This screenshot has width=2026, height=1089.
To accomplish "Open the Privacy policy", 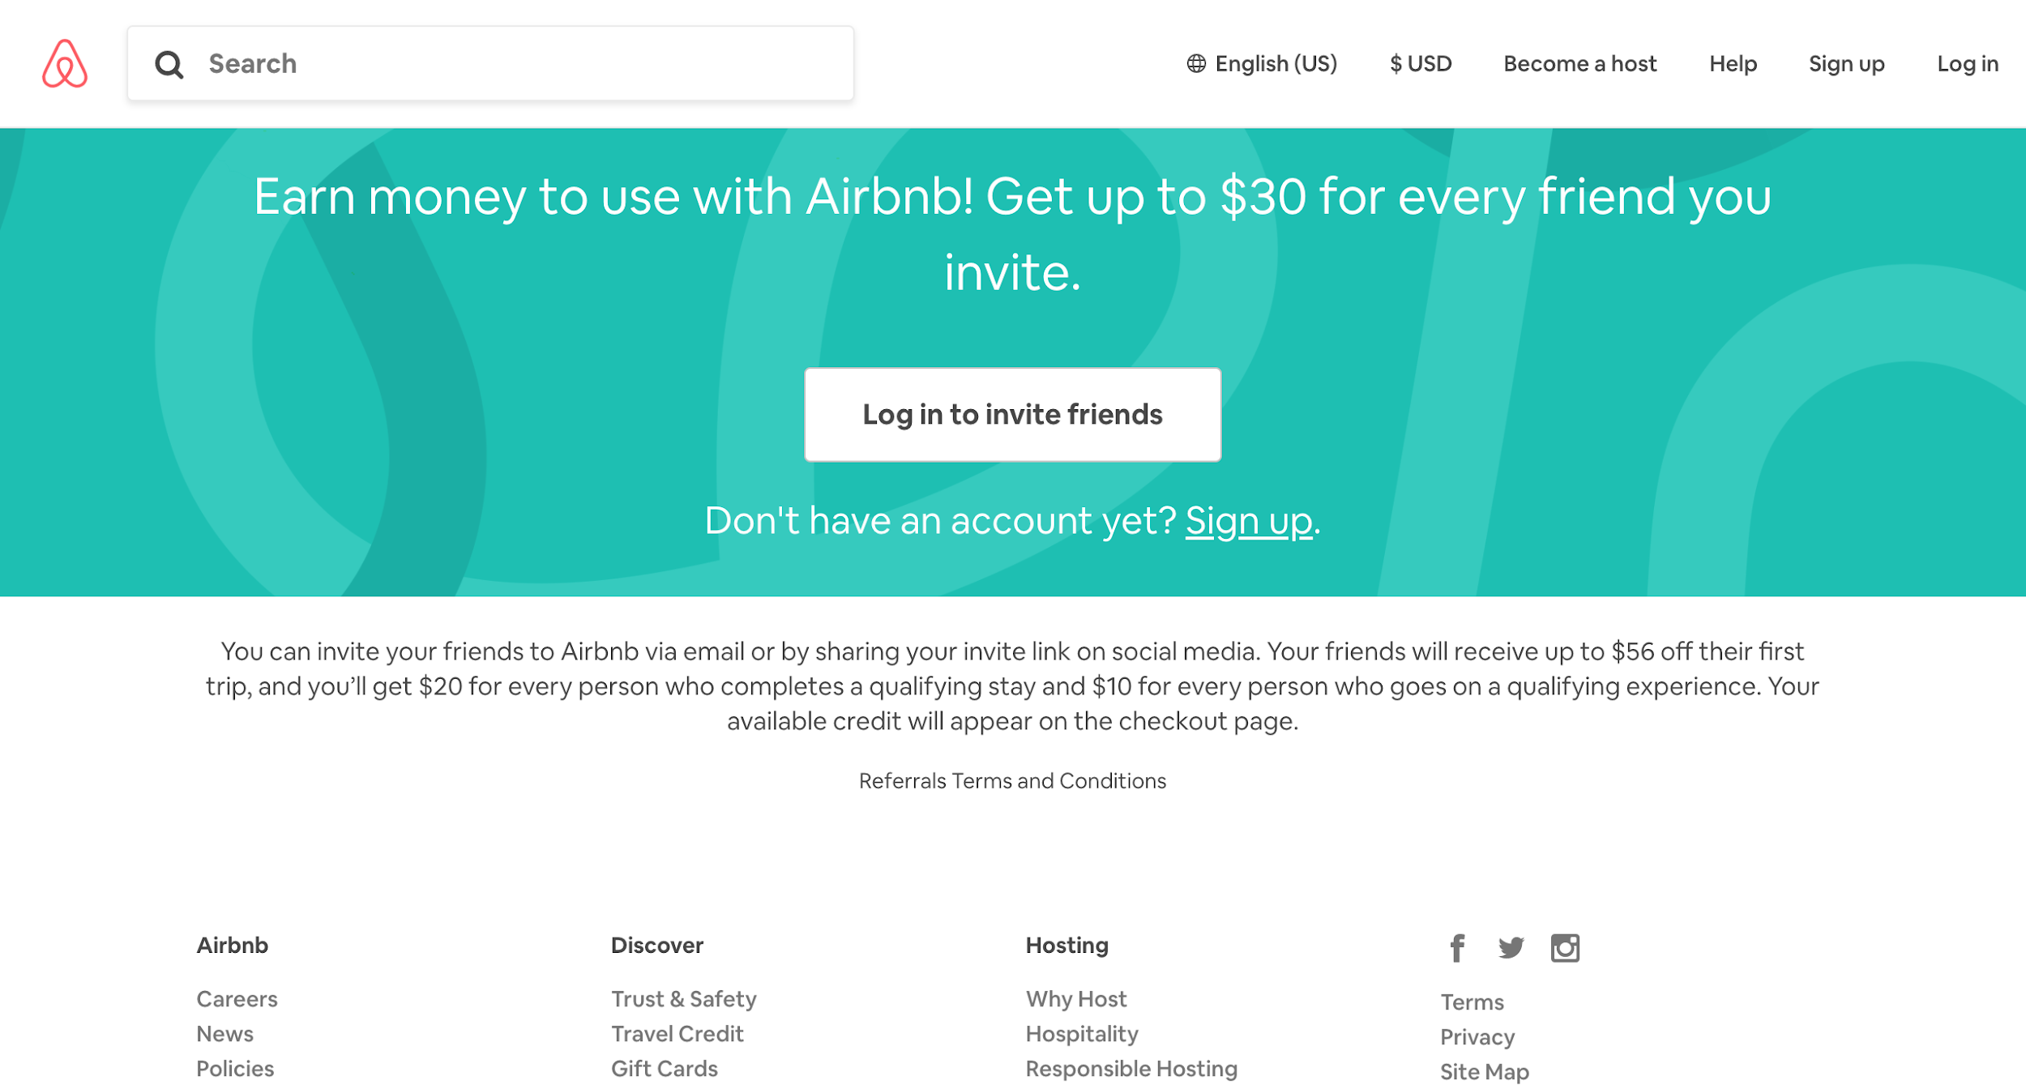I will (x=1477, y=1036).
